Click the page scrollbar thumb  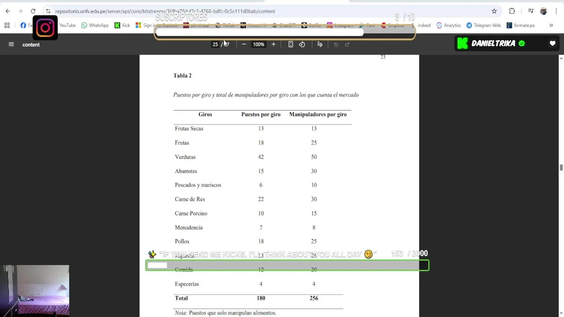561,167
